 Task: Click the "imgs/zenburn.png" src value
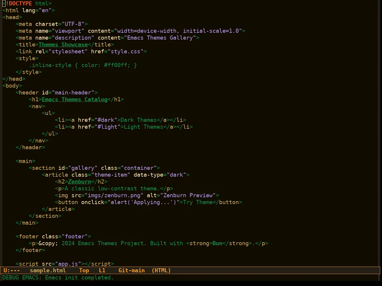click(114, 195)
